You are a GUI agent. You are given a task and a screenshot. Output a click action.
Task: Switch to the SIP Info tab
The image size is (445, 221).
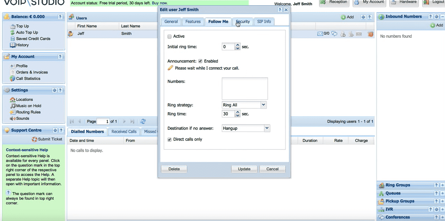point(264,22)
